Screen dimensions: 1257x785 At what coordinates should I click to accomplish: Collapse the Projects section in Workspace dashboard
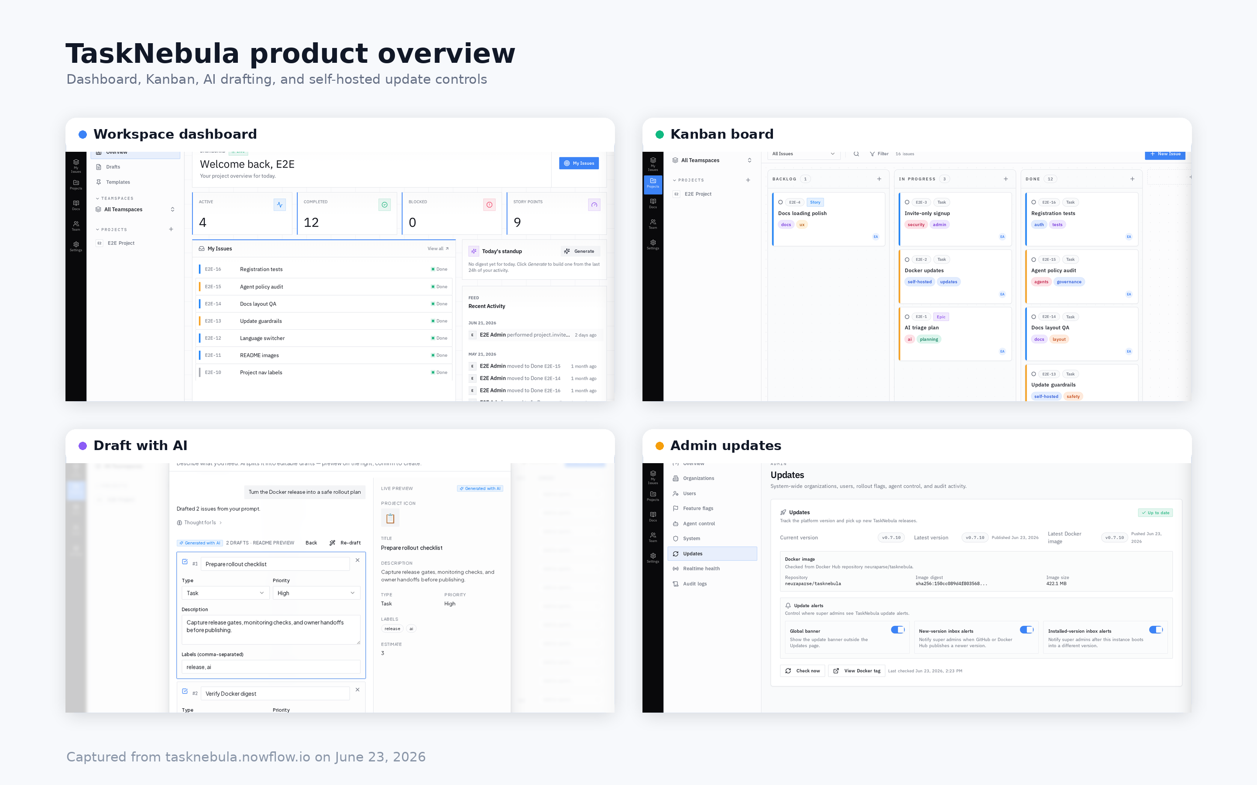pyautogui.click(x=97, y=229)
